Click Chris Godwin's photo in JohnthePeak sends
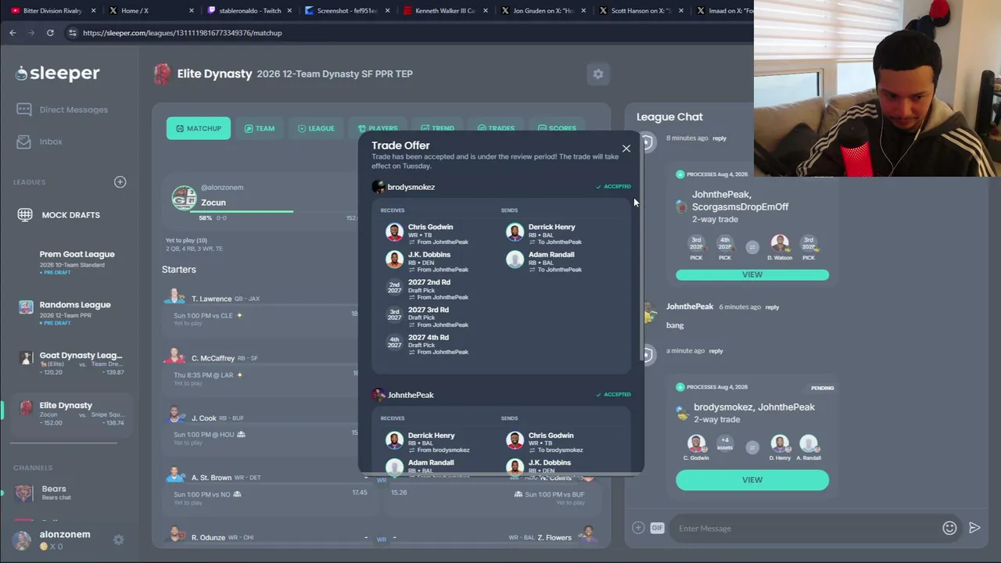Viewport: 1001px width, 563px height. (515, 440)
